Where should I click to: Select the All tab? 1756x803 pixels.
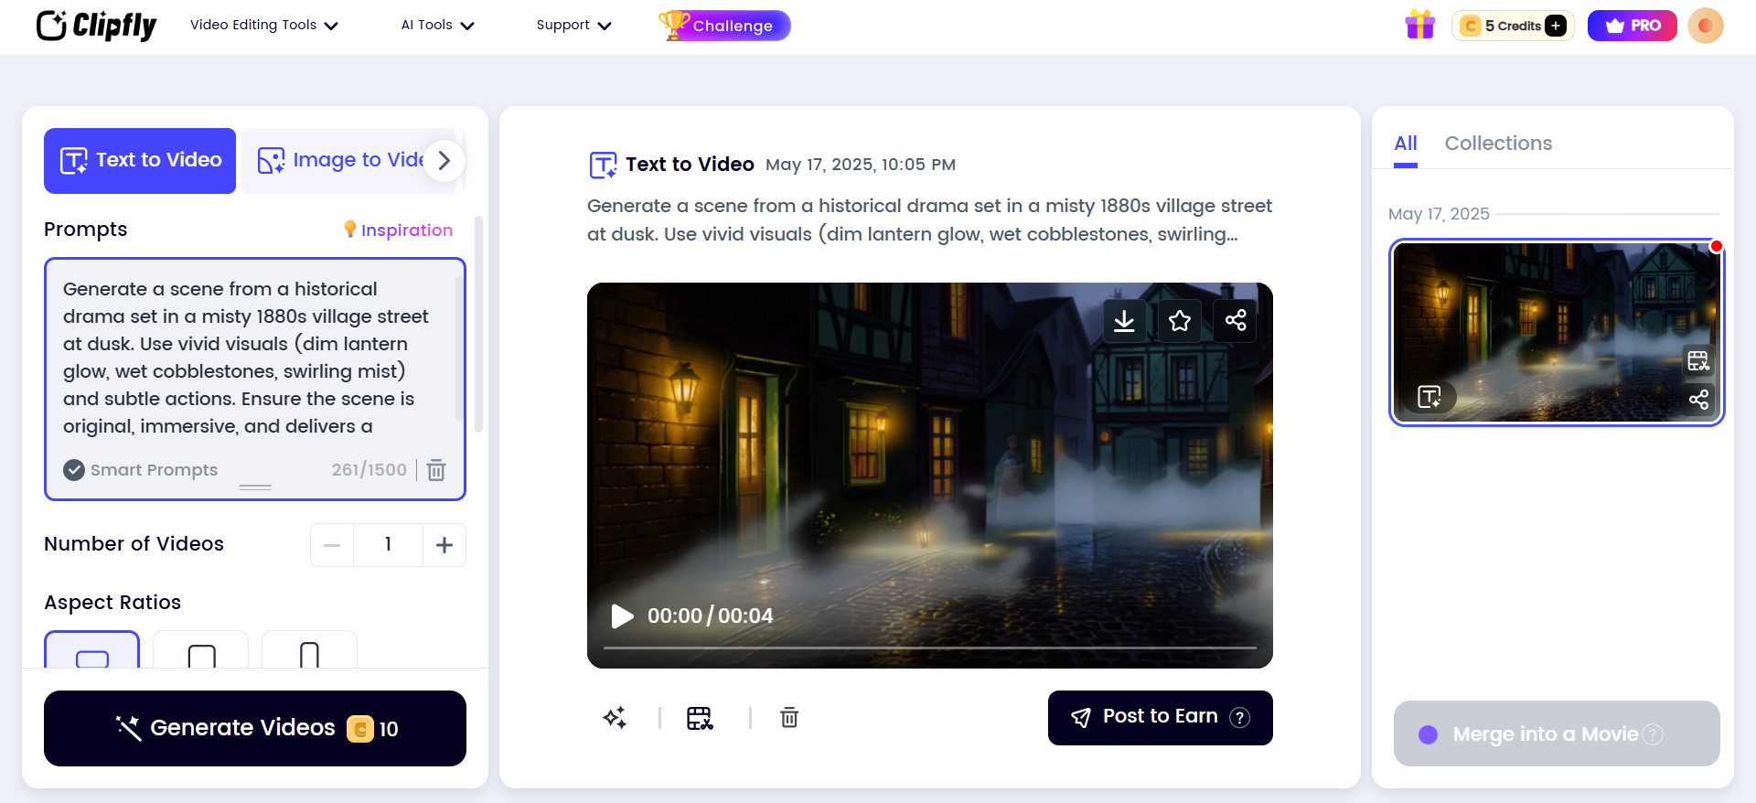(x=1406, y=144)
